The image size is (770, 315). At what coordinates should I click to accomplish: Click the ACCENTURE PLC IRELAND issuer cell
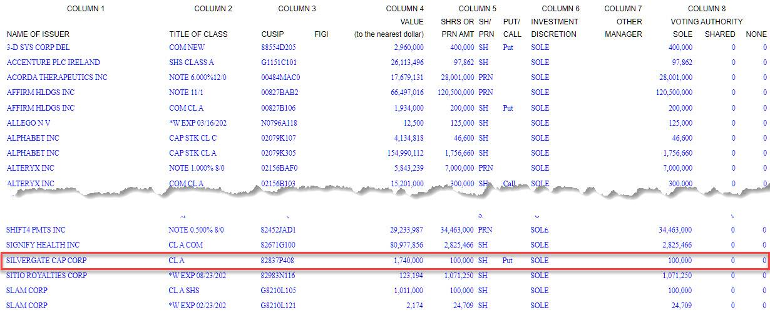coord(53,62)
